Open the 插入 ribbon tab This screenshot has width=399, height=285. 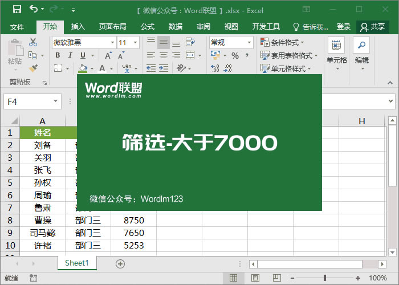(78, 26)
